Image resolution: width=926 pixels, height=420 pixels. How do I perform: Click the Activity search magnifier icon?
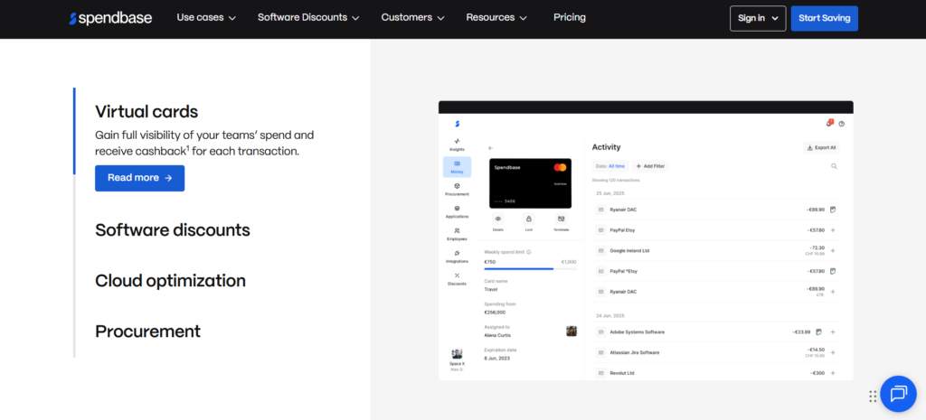point(834,166)
